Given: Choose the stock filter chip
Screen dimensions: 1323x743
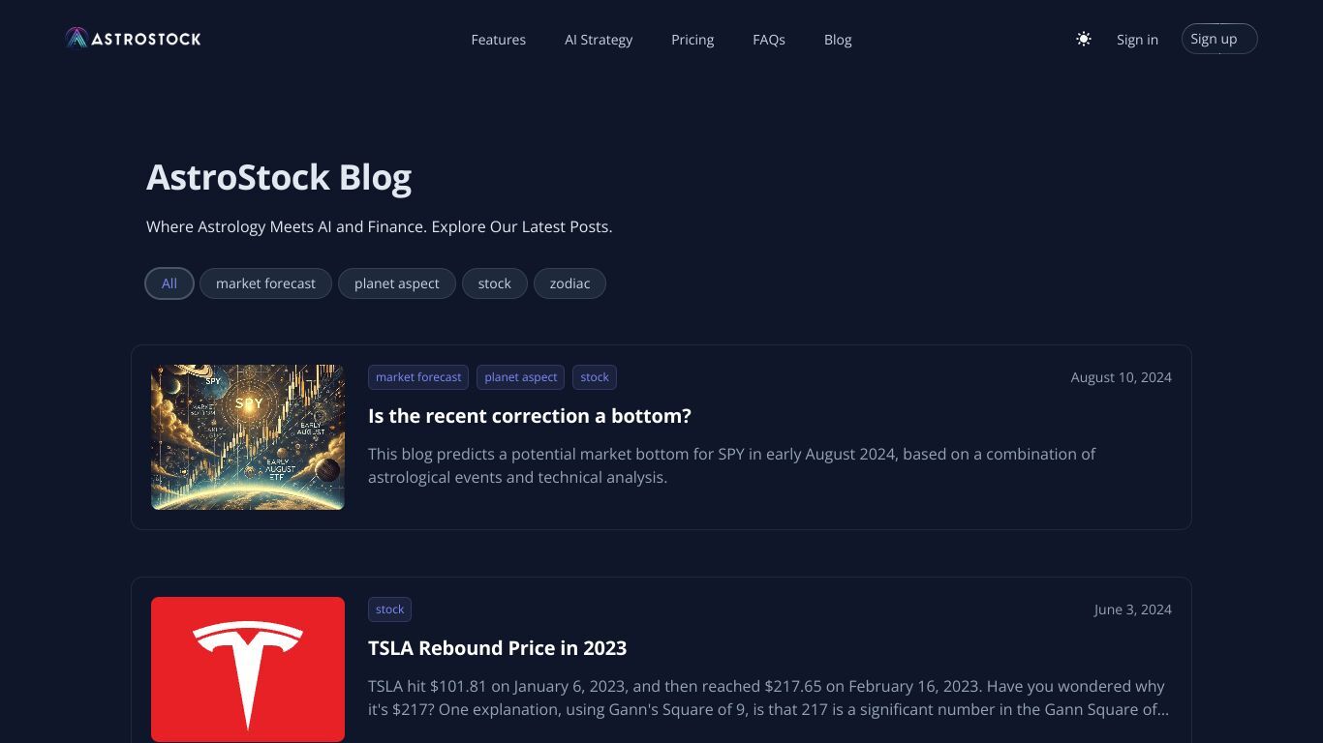Looking at the screenshot, I should pyautogui.click(x=494, y=283).
